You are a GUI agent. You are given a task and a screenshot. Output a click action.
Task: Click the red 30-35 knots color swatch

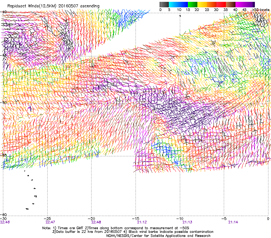[x=221, y=4]
